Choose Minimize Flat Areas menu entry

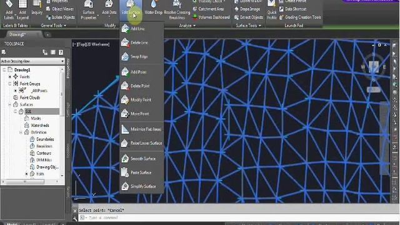(142, 129)
